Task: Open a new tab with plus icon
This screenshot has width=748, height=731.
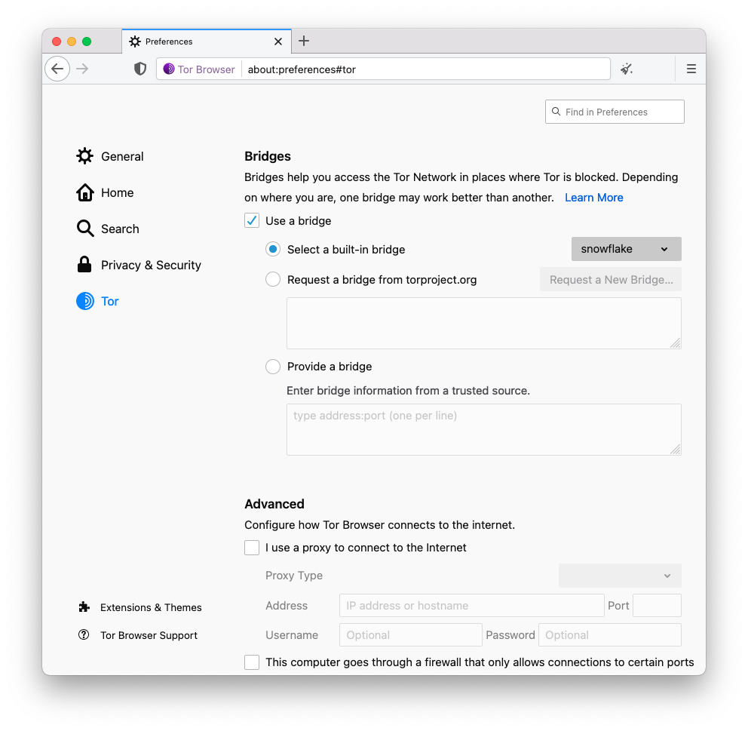Action: click(304, 41)
